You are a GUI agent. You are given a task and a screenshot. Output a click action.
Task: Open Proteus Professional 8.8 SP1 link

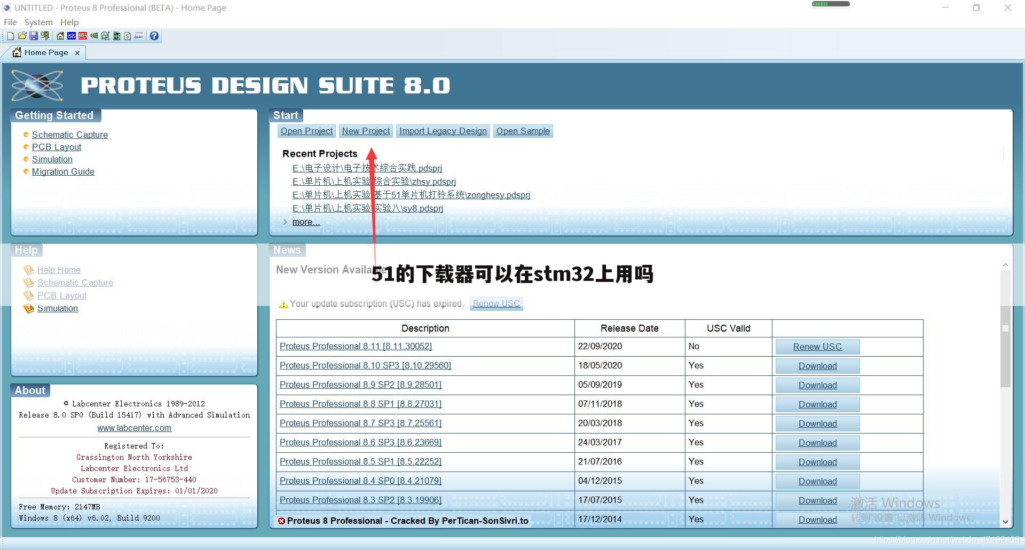click(x=360, y=404)
